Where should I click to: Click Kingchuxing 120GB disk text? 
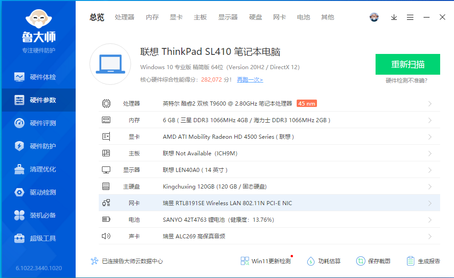pos(215,187)
